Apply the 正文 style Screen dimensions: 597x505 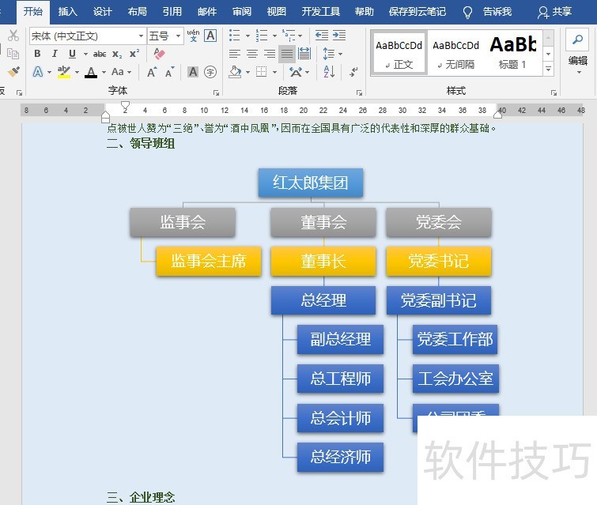tap(399, 53)
